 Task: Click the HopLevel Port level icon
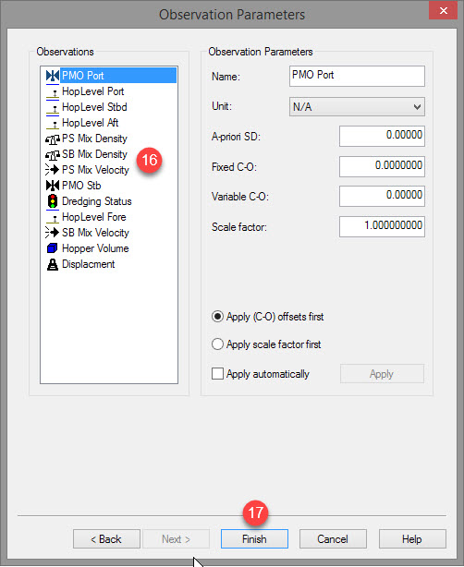[x=53, y=91]
